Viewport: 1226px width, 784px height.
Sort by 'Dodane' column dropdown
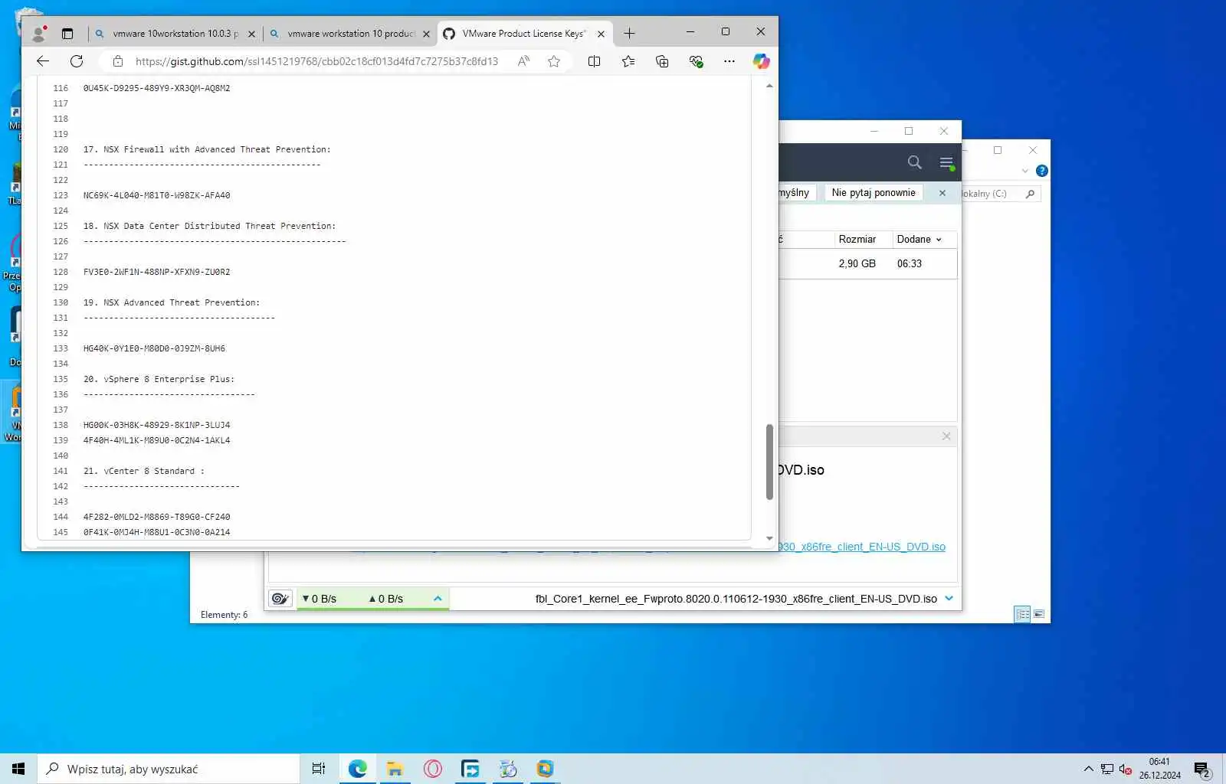pos(919,239)
